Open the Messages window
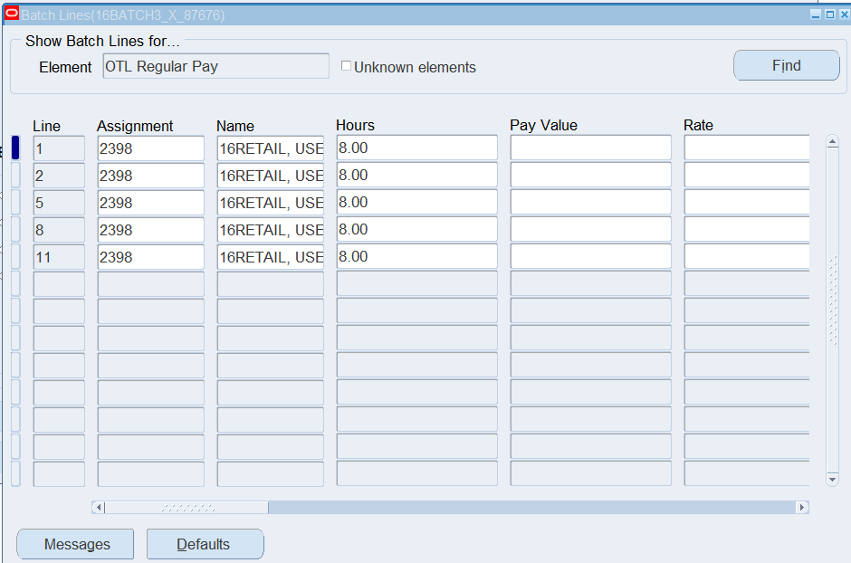 coord(76,544)
